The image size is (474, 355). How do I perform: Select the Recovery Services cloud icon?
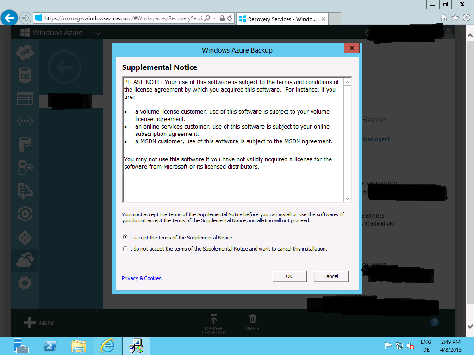click(25, 260)
